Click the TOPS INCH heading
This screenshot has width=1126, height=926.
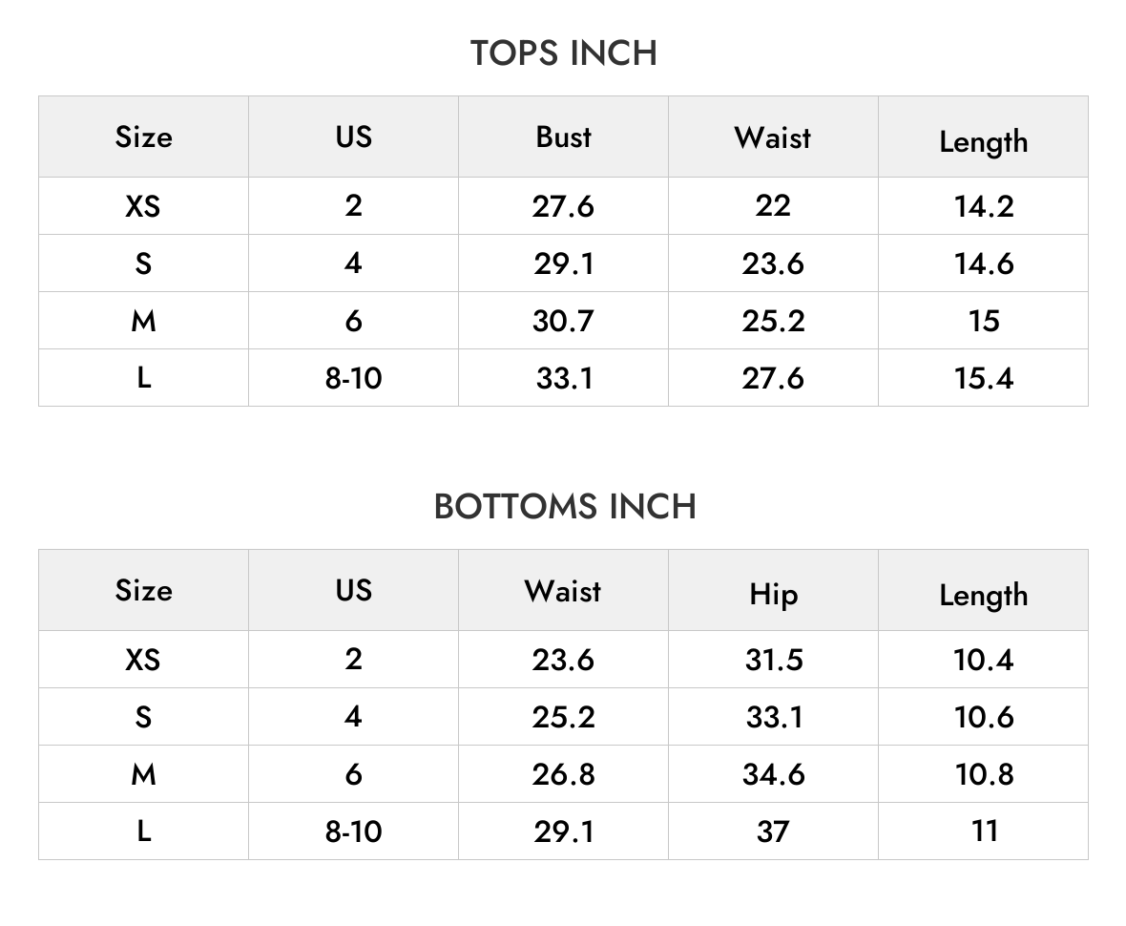point(564,53)
